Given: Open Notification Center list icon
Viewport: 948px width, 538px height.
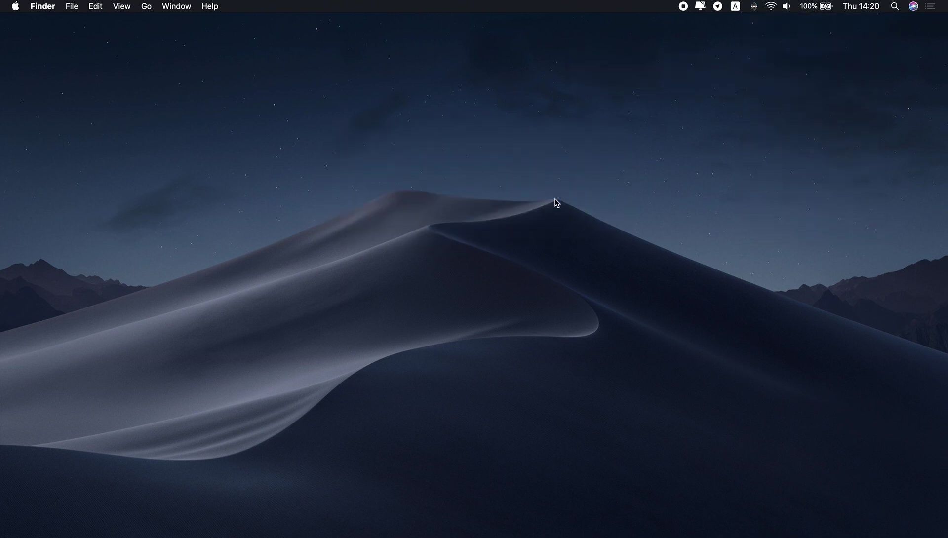Looking at the screenshot, I should (930, 6).
